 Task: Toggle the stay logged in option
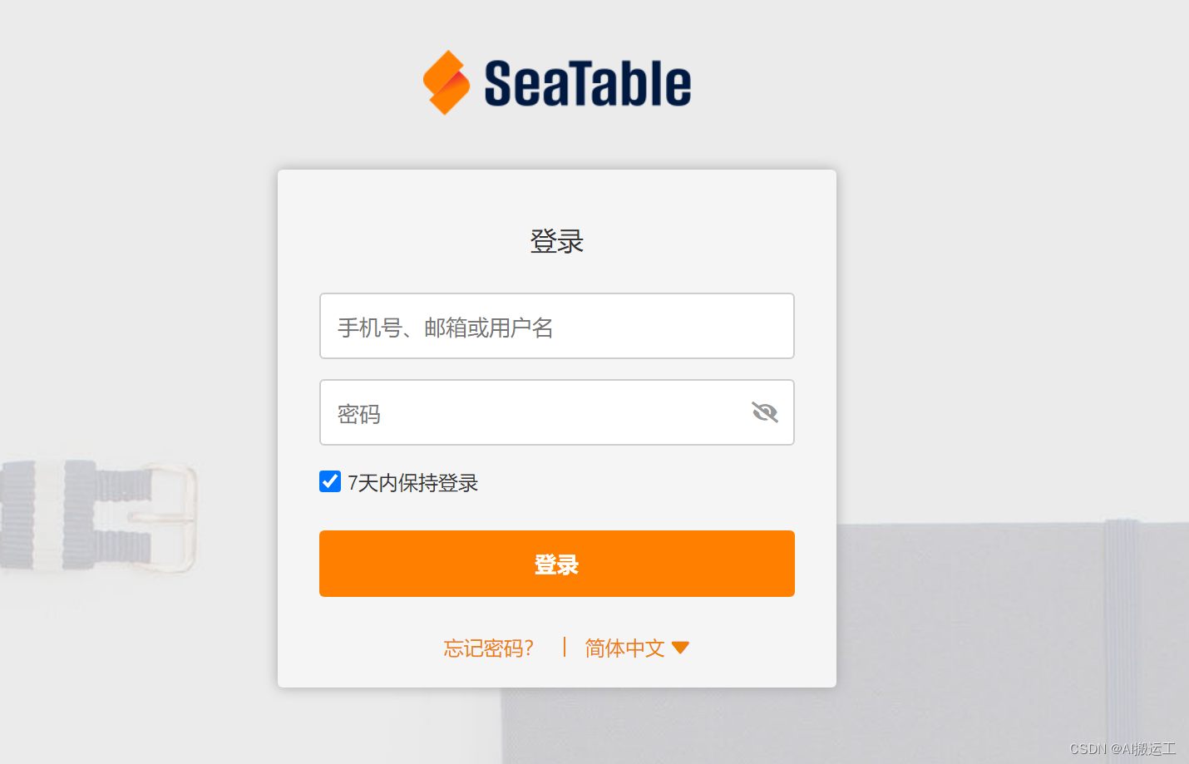pos(329,481)
